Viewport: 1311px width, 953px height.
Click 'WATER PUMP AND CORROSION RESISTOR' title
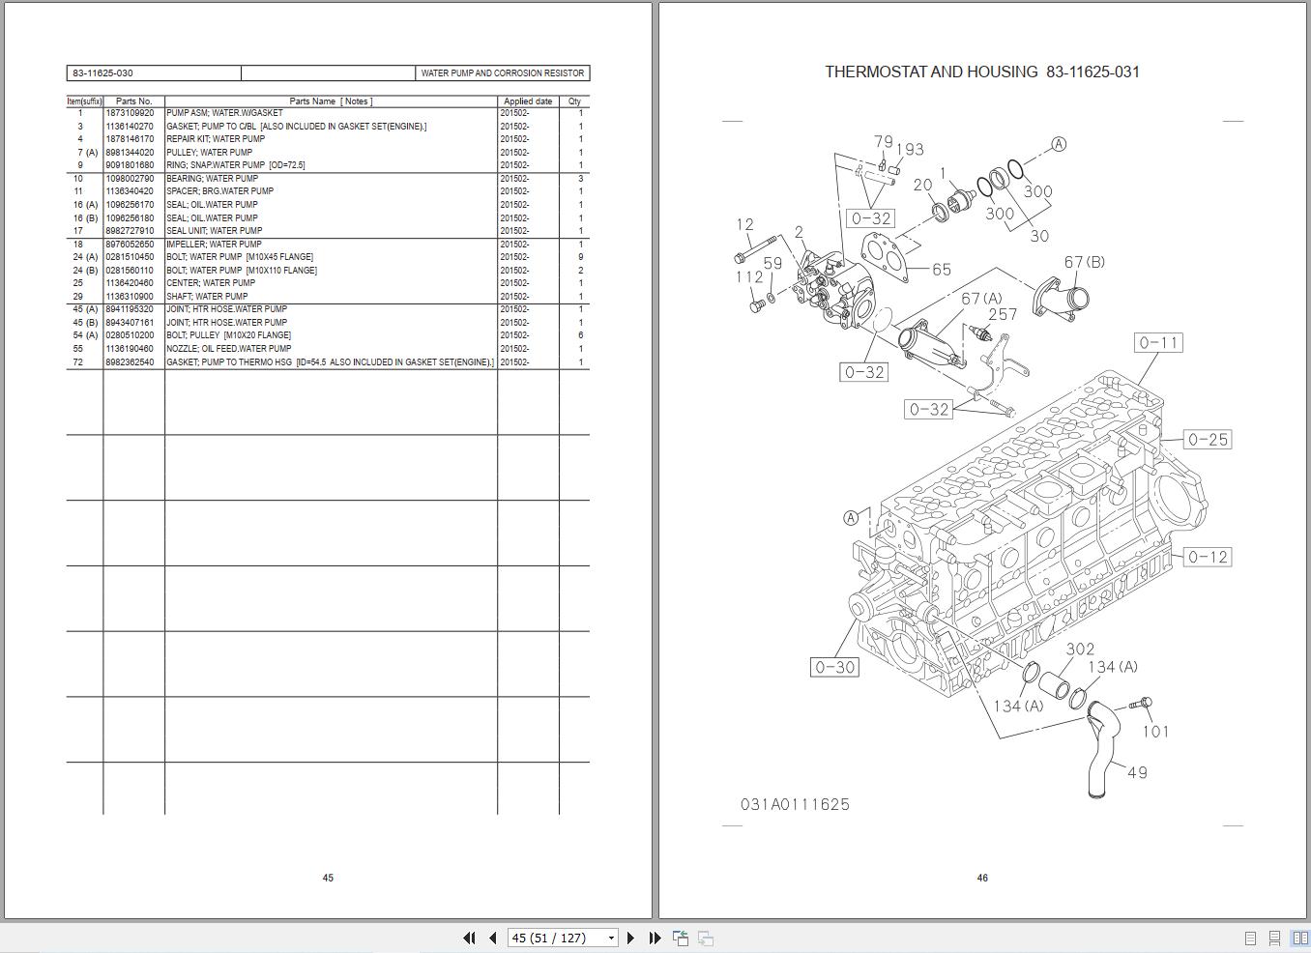point(503,73)
